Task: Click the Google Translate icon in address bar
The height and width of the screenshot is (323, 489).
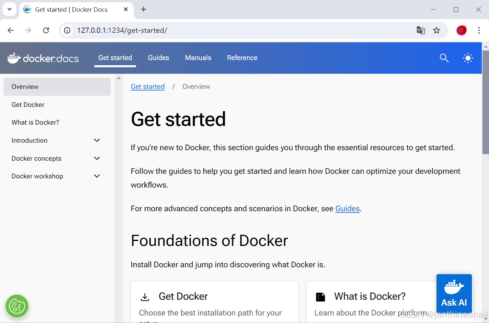Action: point(421,30)
